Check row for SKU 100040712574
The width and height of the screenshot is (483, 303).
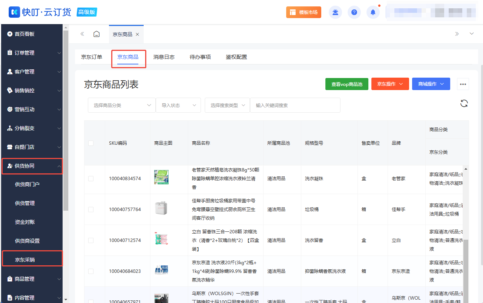pos(91,240)
